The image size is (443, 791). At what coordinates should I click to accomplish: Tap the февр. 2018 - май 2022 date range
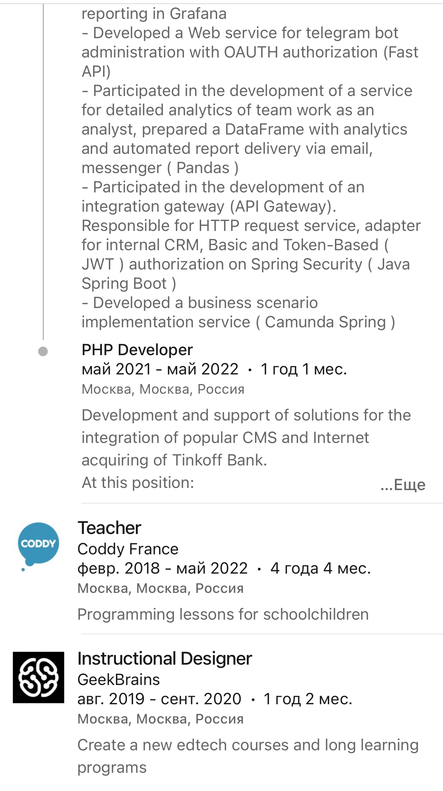(x=163, y=568)
